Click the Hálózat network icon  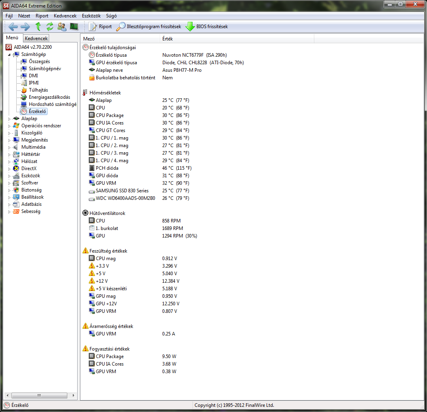16,161
